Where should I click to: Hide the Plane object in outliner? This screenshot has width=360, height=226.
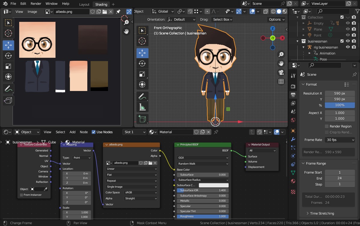[x=348, y=29]
